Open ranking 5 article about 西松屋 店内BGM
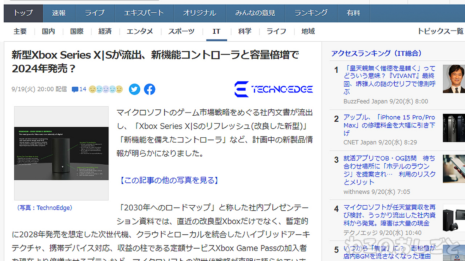The image size is (465, 261). (x=389, y=252)
